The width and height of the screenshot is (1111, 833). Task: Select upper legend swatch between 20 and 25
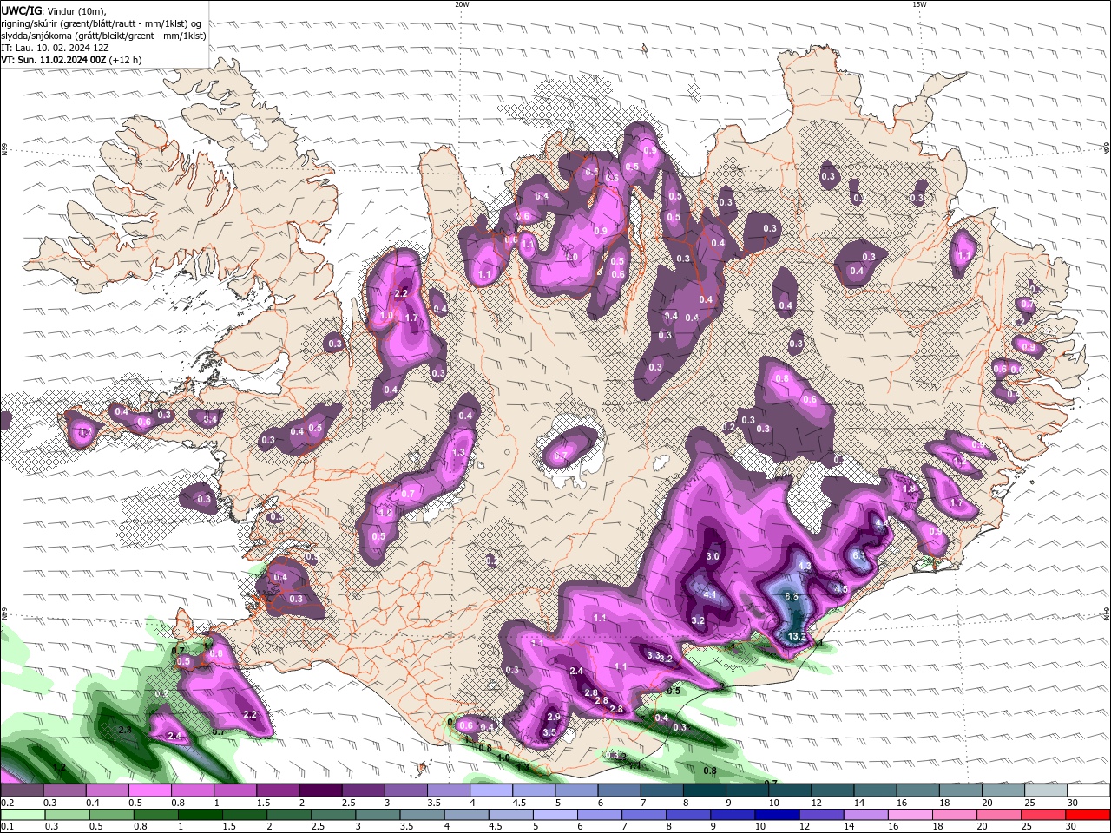pos(1004,790)
